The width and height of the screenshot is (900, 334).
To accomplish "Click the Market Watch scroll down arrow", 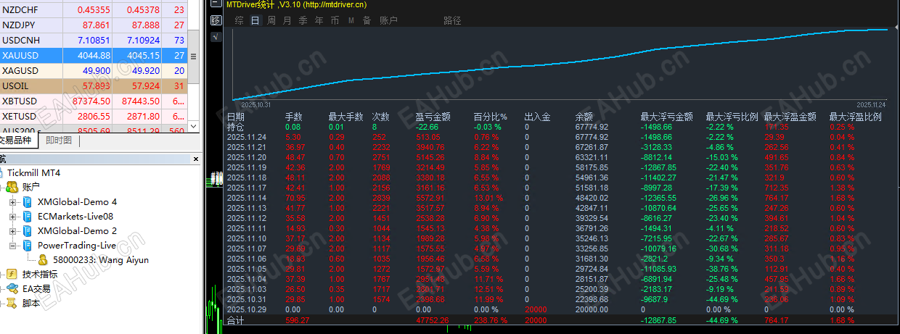I will click(x=193, y=127).
